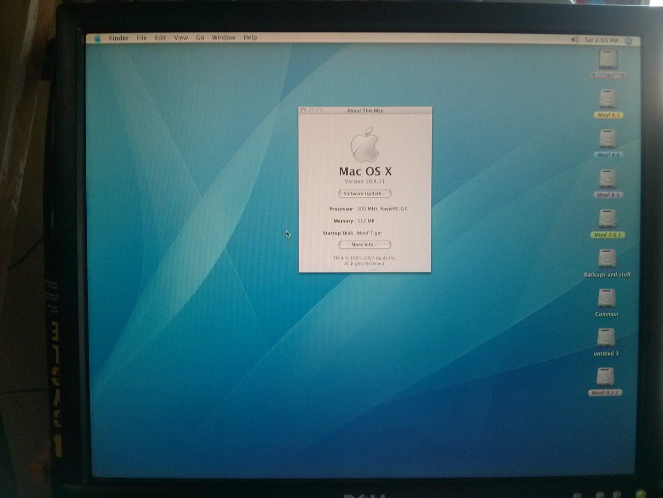This screenshot has height=498, width=663.
Task: Select the untitled 3 drive icon
Action: click(606, 337)
